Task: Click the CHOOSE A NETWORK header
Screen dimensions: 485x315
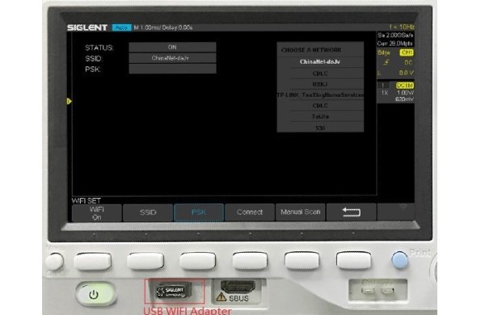Action: (x=311, y=50)
